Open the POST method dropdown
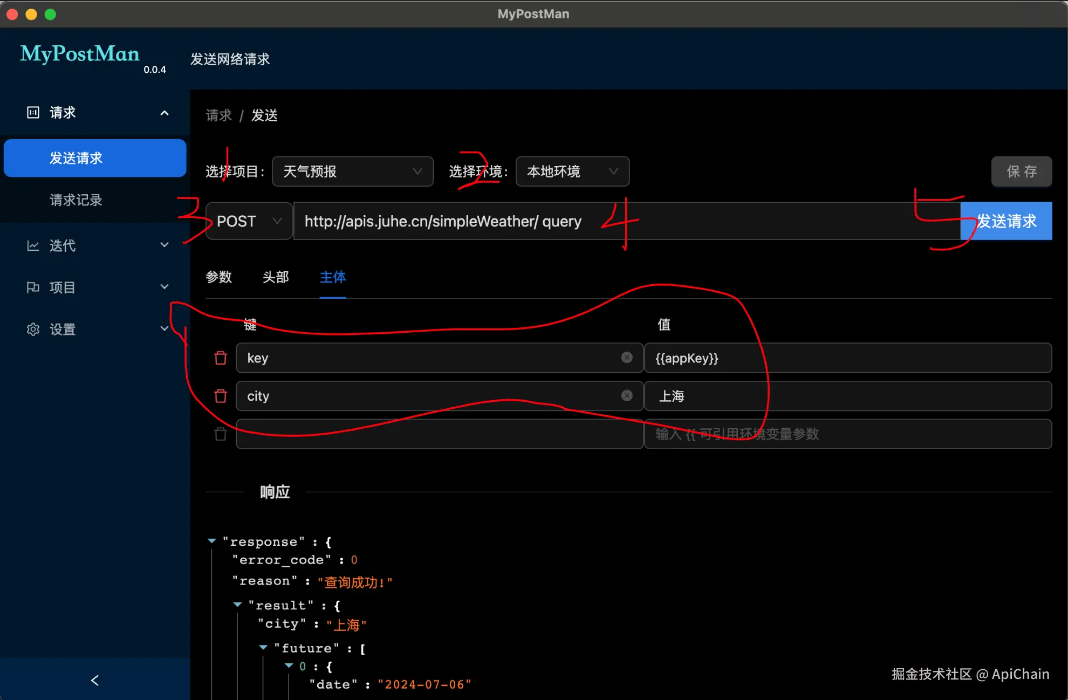Image resolution: width=1068 pixels, height=700 pixels. 249,221
